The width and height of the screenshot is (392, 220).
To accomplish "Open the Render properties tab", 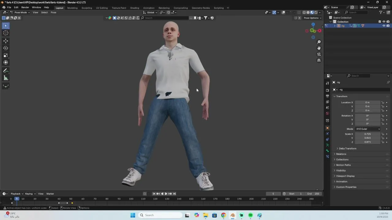I will pos(327,90).
